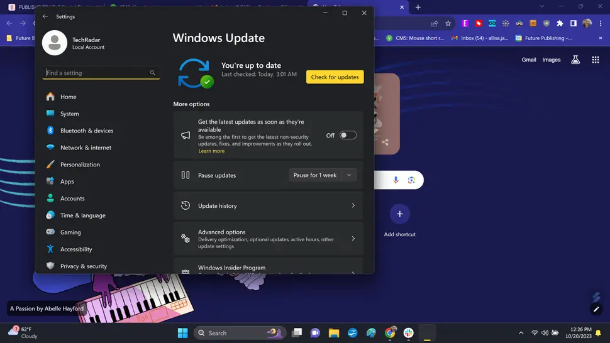Click the share page icon in Chrome address bar
The width and height of the screenshot is (610, 343).
(435, 23)
